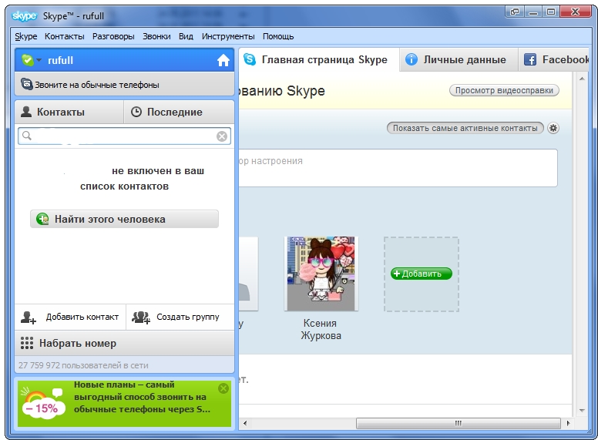Click the Просмотр видеосправки button
The image size is (598, 440).
[504, 90]
